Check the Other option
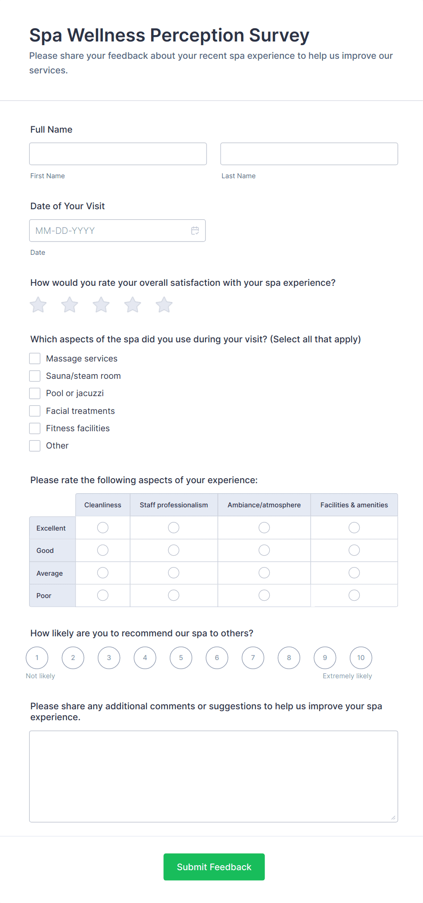Viewport: 423px width, 903px height. click(35, 446)
